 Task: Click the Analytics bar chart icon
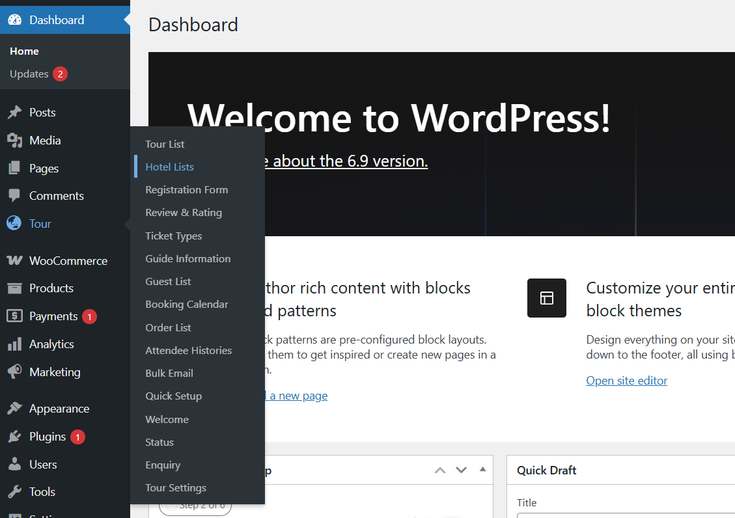[14, 344]
